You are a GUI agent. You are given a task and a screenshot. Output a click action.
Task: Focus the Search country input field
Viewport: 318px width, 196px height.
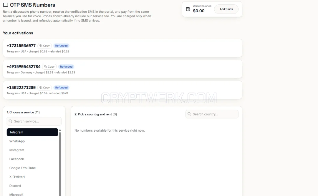212,114
